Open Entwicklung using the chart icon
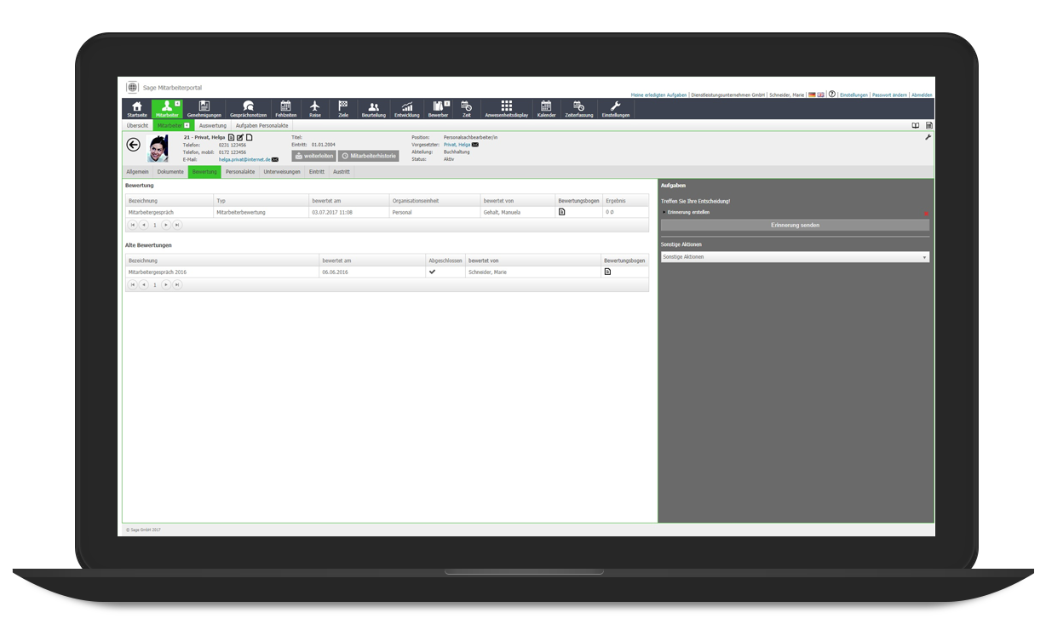The image size is (1046, 630). [x=406, y=106]
